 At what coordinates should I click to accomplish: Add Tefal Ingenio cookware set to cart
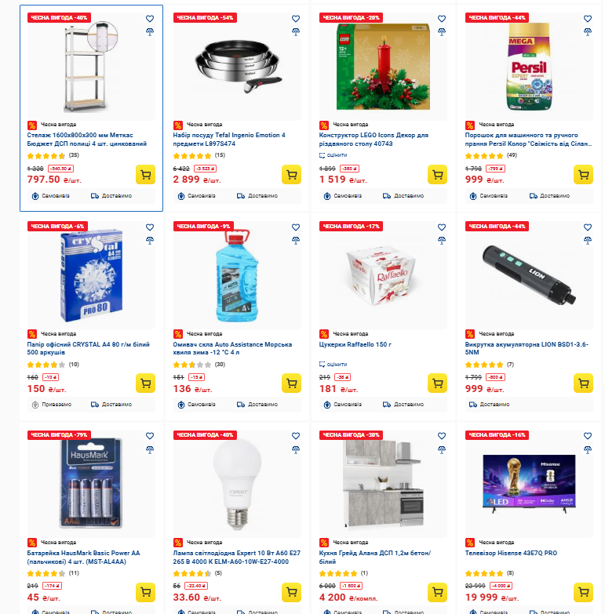click(x=291, y=175)
